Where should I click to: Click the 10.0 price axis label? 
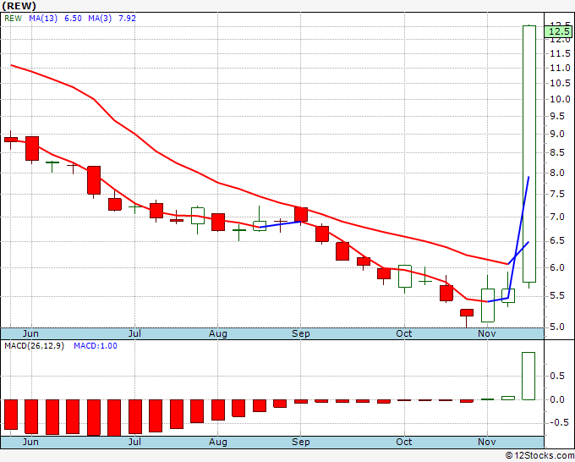556,99
